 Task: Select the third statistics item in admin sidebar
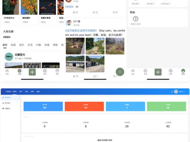click(x=11, y=108)
